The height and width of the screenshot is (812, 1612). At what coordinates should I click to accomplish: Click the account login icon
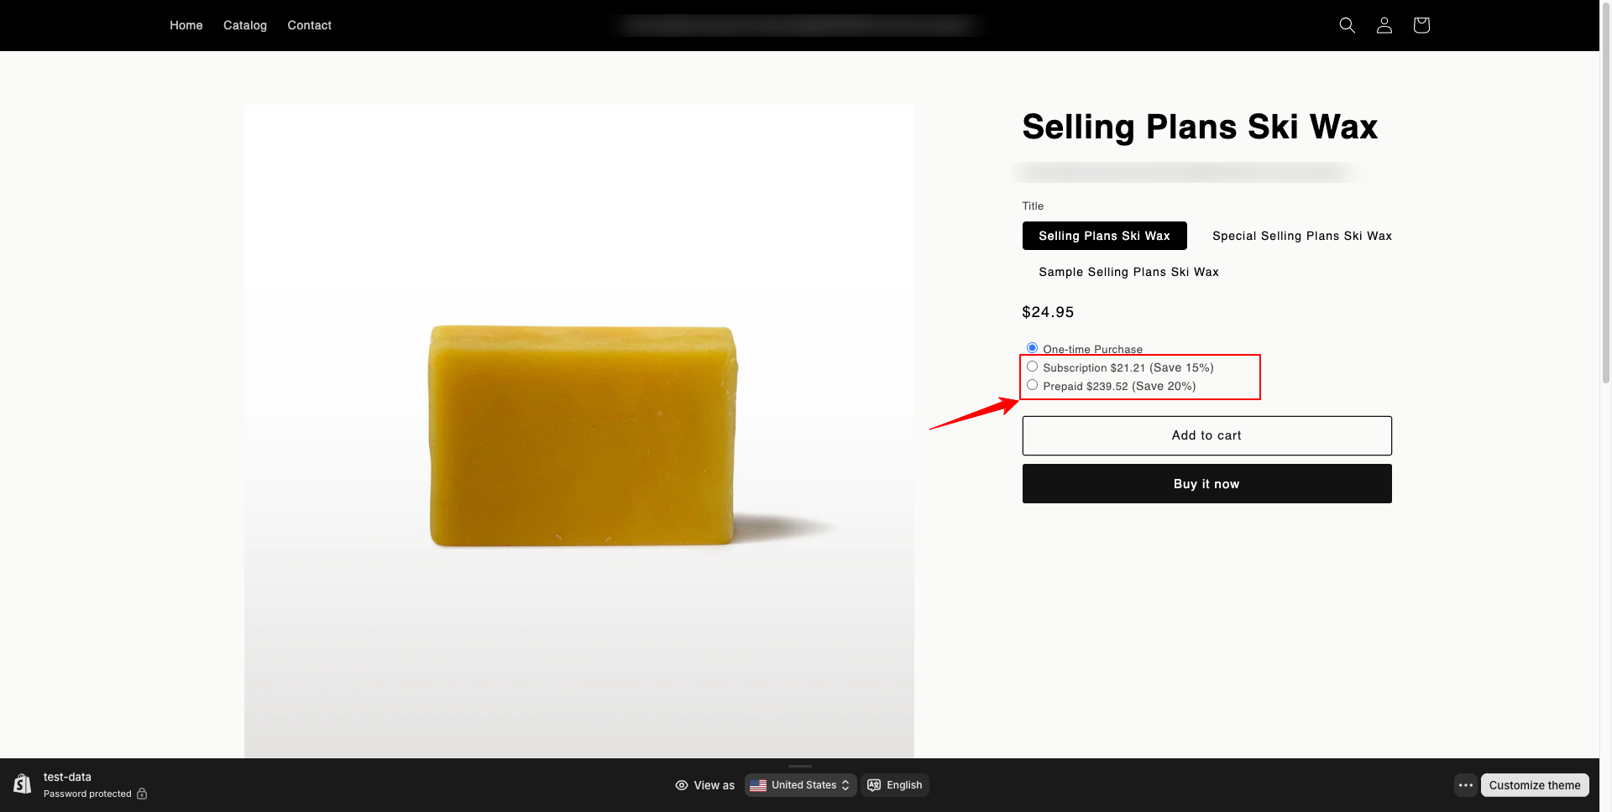pos(1384,25)
